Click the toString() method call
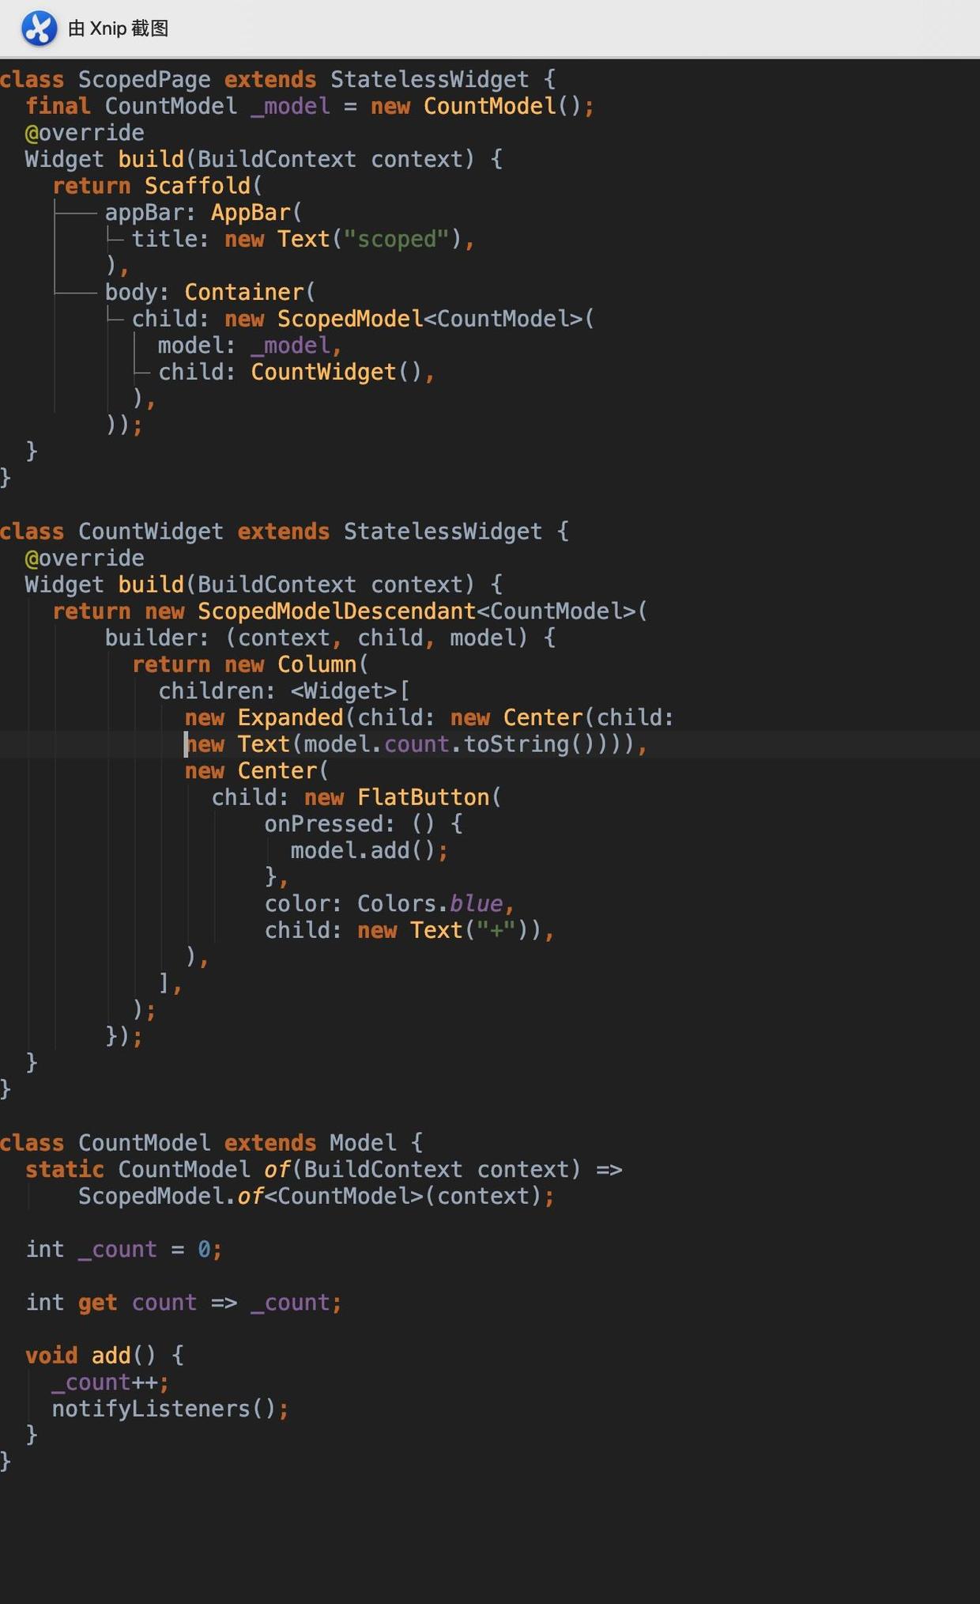Image resolution: width=980 pixels, height=1604 pixels. 515,744
